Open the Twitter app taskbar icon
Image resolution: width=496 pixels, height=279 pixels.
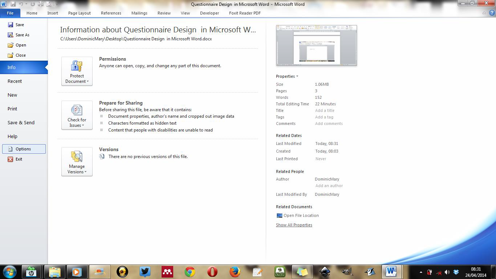(145, 271)
